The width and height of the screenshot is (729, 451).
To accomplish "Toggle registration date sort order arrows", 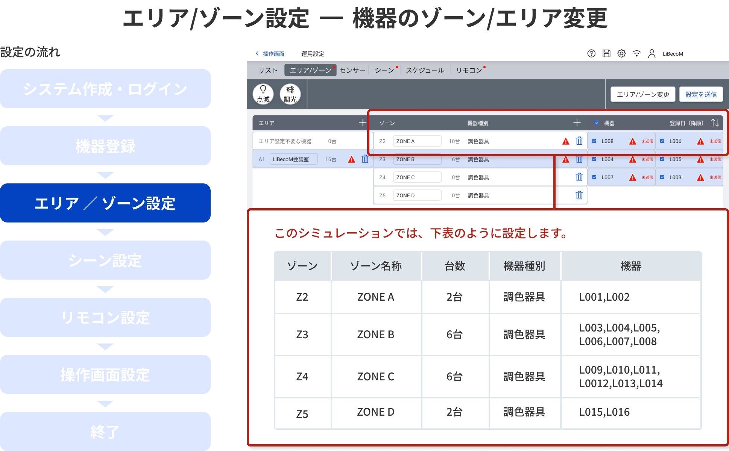I will click(x=715, y=123).
